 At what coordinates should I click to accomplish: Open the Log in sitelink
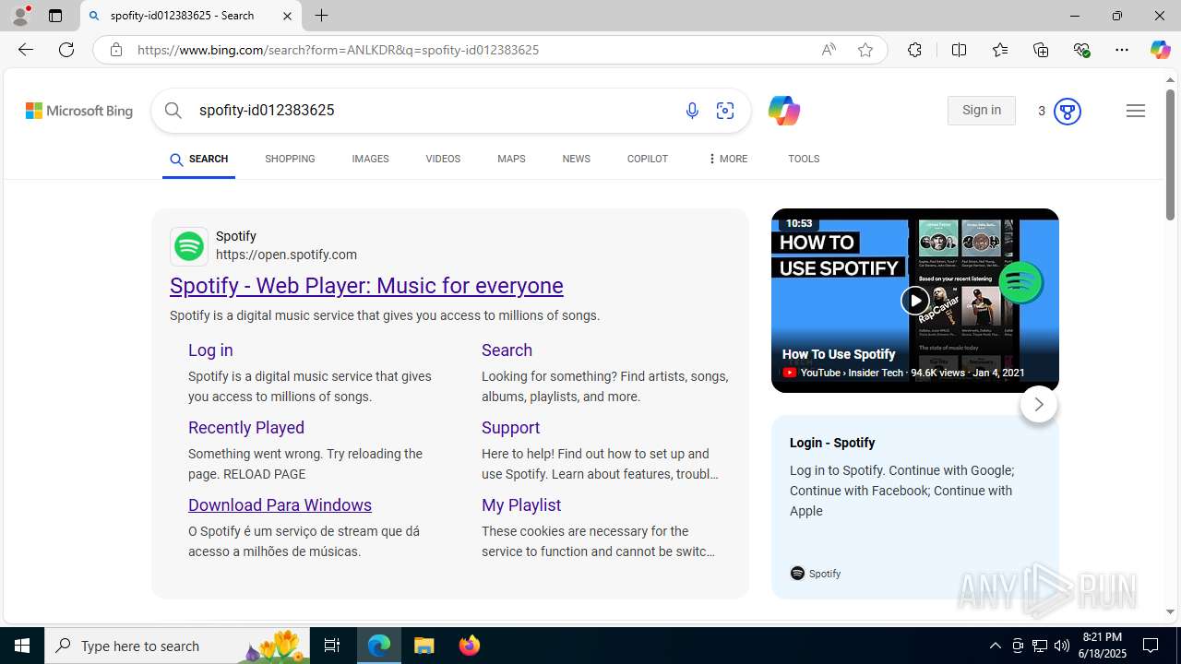click(x=210, y=350)
